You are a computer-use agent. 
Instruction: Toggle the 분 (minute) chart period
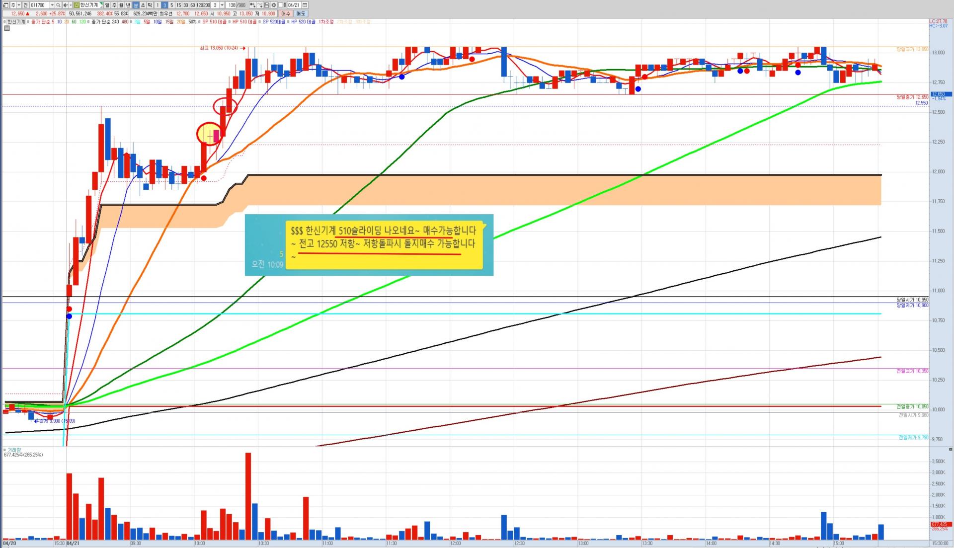click(135, 5)
